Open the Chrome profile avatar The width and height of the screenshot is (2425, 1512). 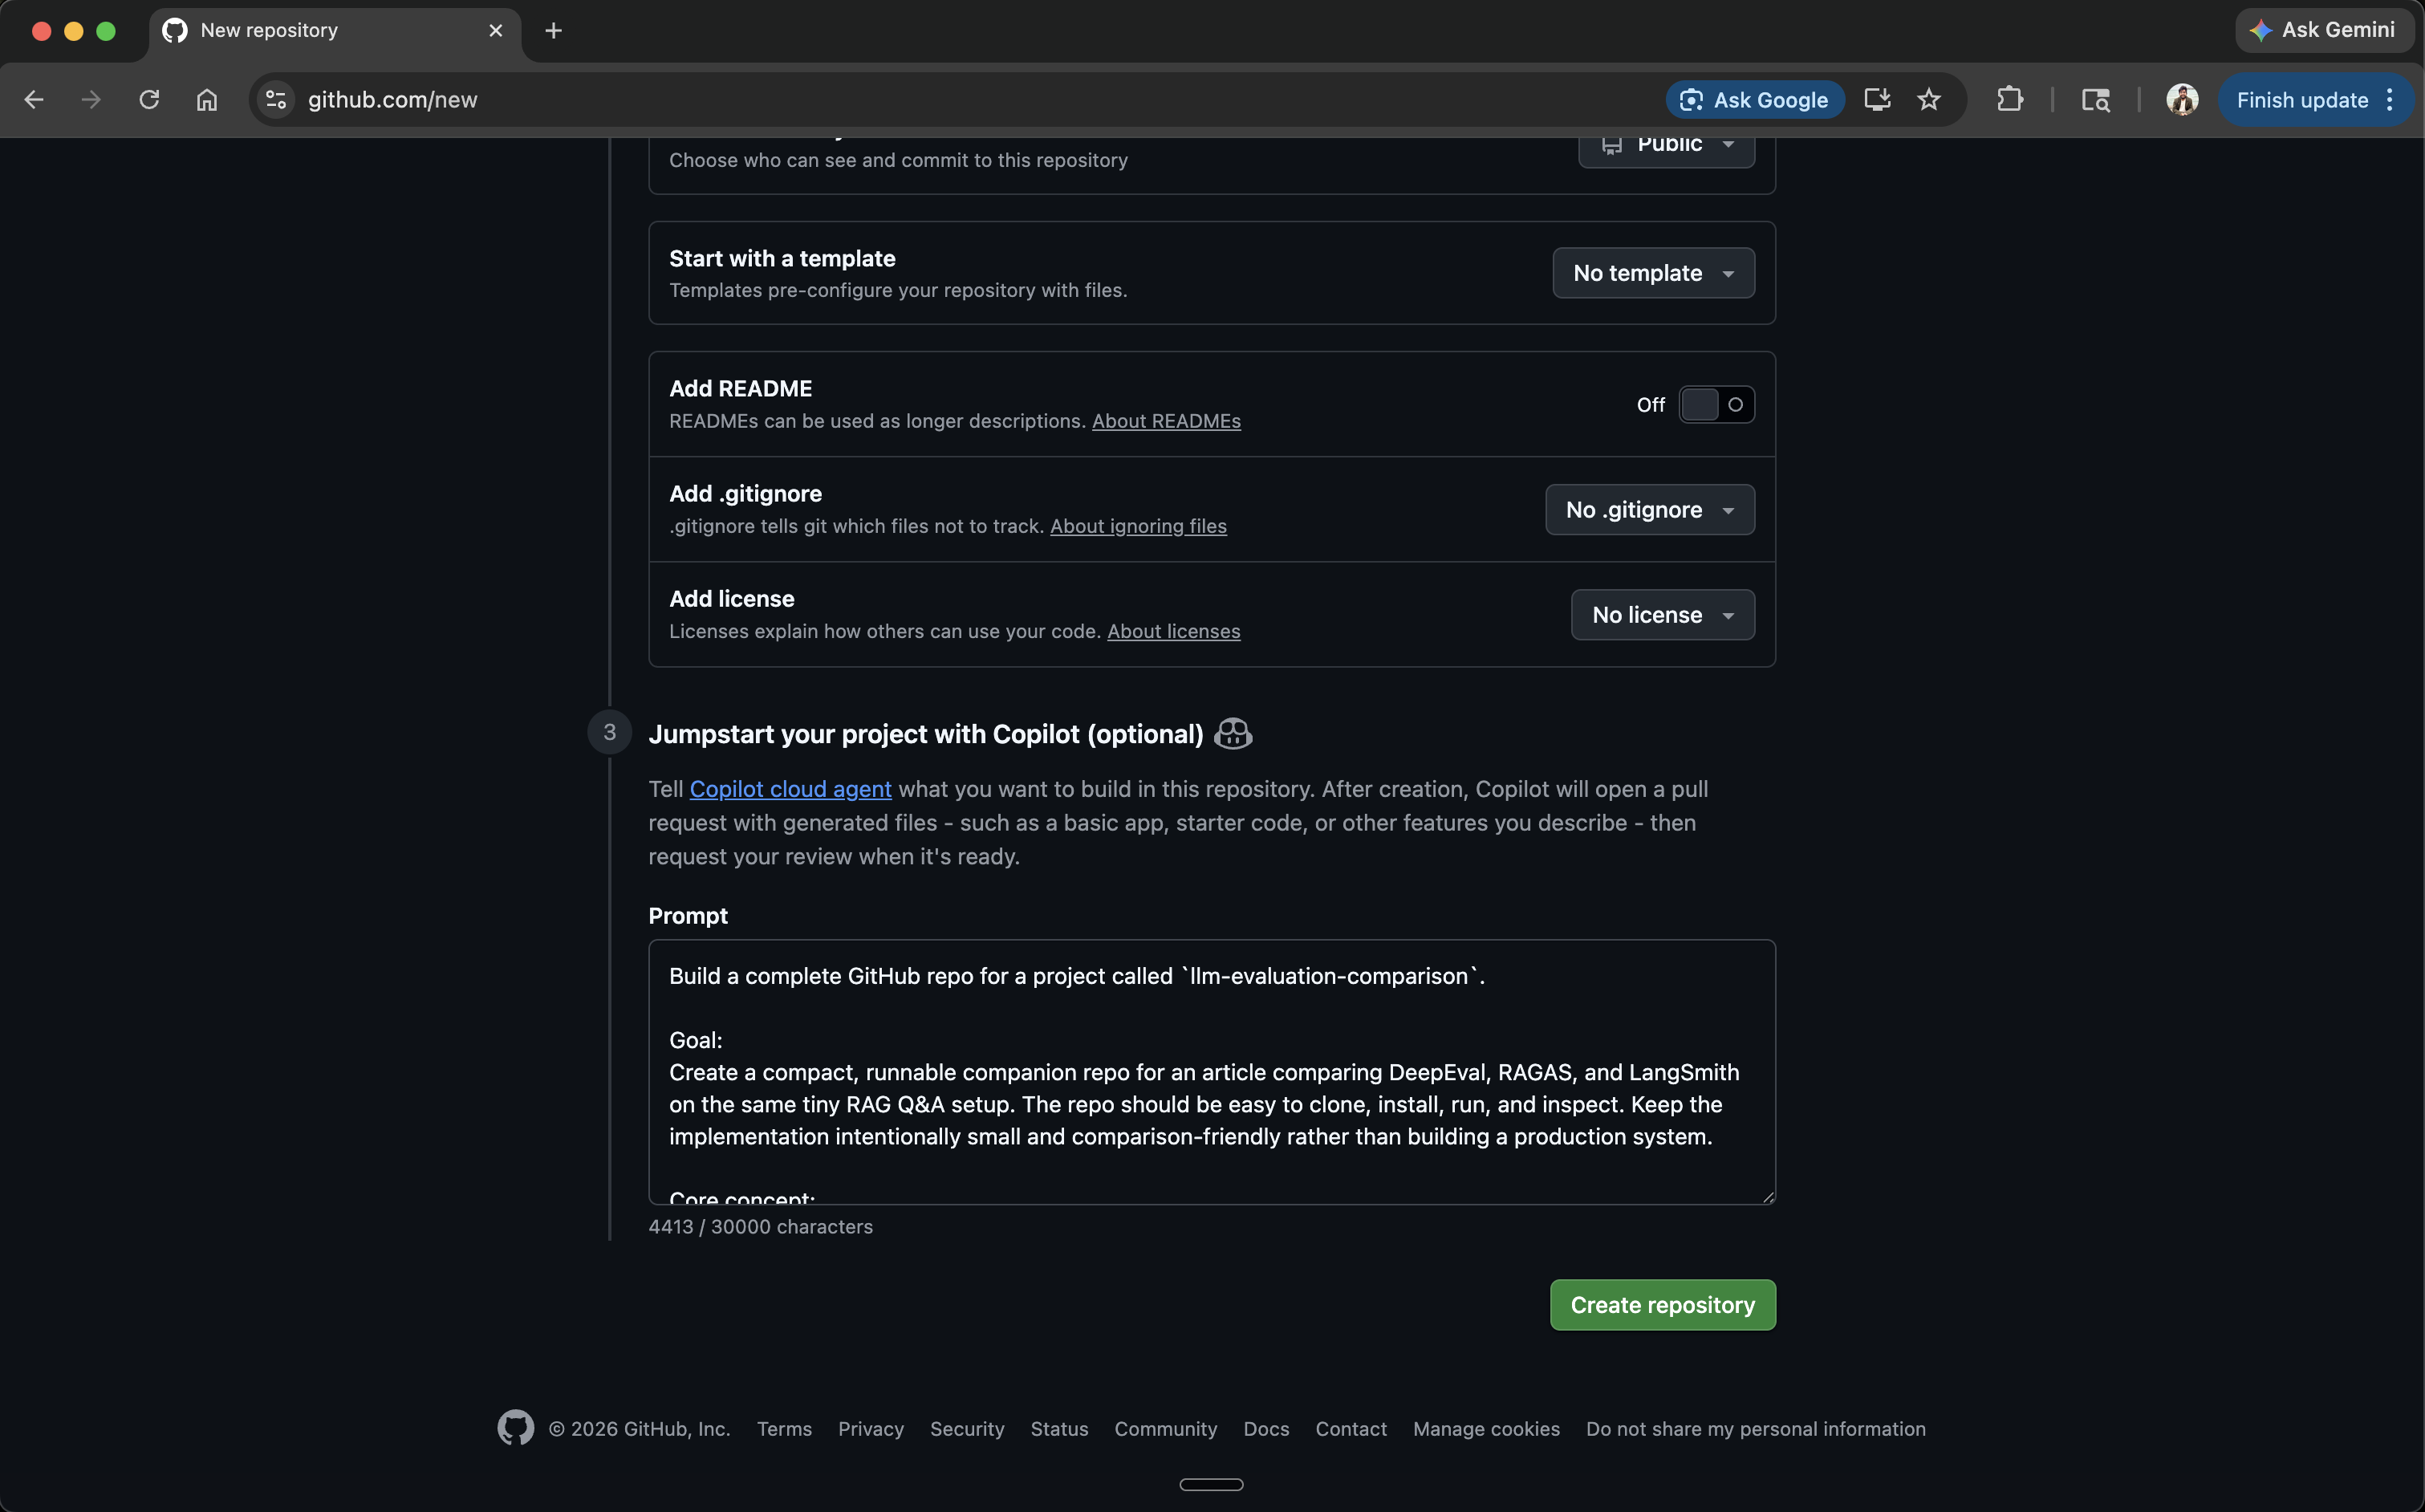coord(2182,99)
